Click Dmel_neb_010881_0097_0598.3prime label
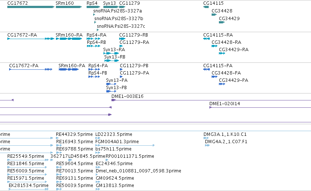Image resolution: width=311 pixels, height=191 pixels. [x=139, y=171]
